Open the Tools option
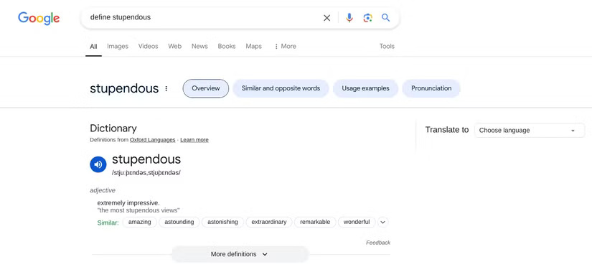The height and width of the screenshot is (267, 592). (x=387, y=46)
